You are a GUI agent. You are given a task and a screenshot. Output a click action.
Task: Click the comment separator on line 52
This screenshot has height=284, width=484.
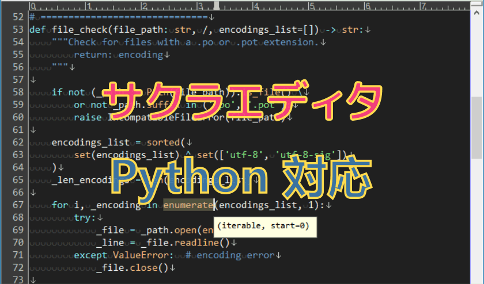click(x=119, y=17)
